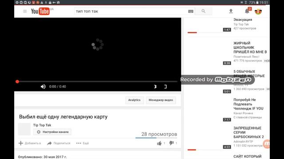
Task: Go to the YouTube home logo
Action: pyautogui.click(x=40, y=11)
